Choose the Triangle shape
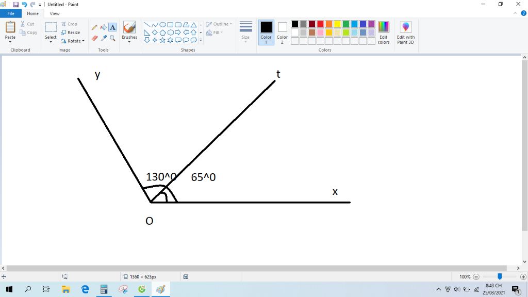The width and height of the screenshot is (528, 297). tap(194, 25)
